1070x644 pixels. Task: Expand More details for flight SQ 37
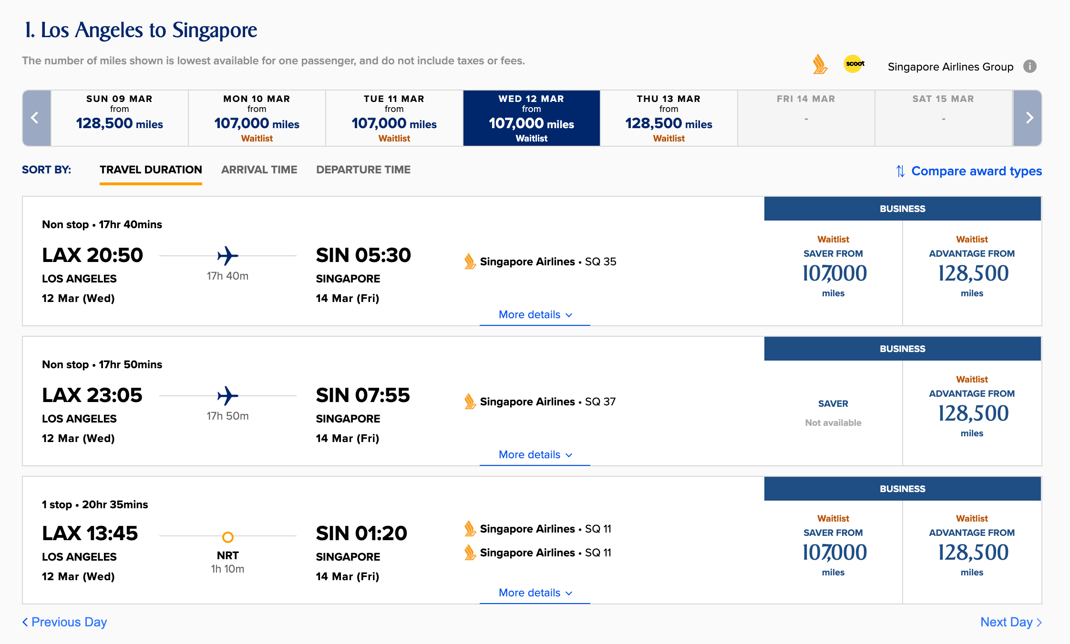(535, 455)
